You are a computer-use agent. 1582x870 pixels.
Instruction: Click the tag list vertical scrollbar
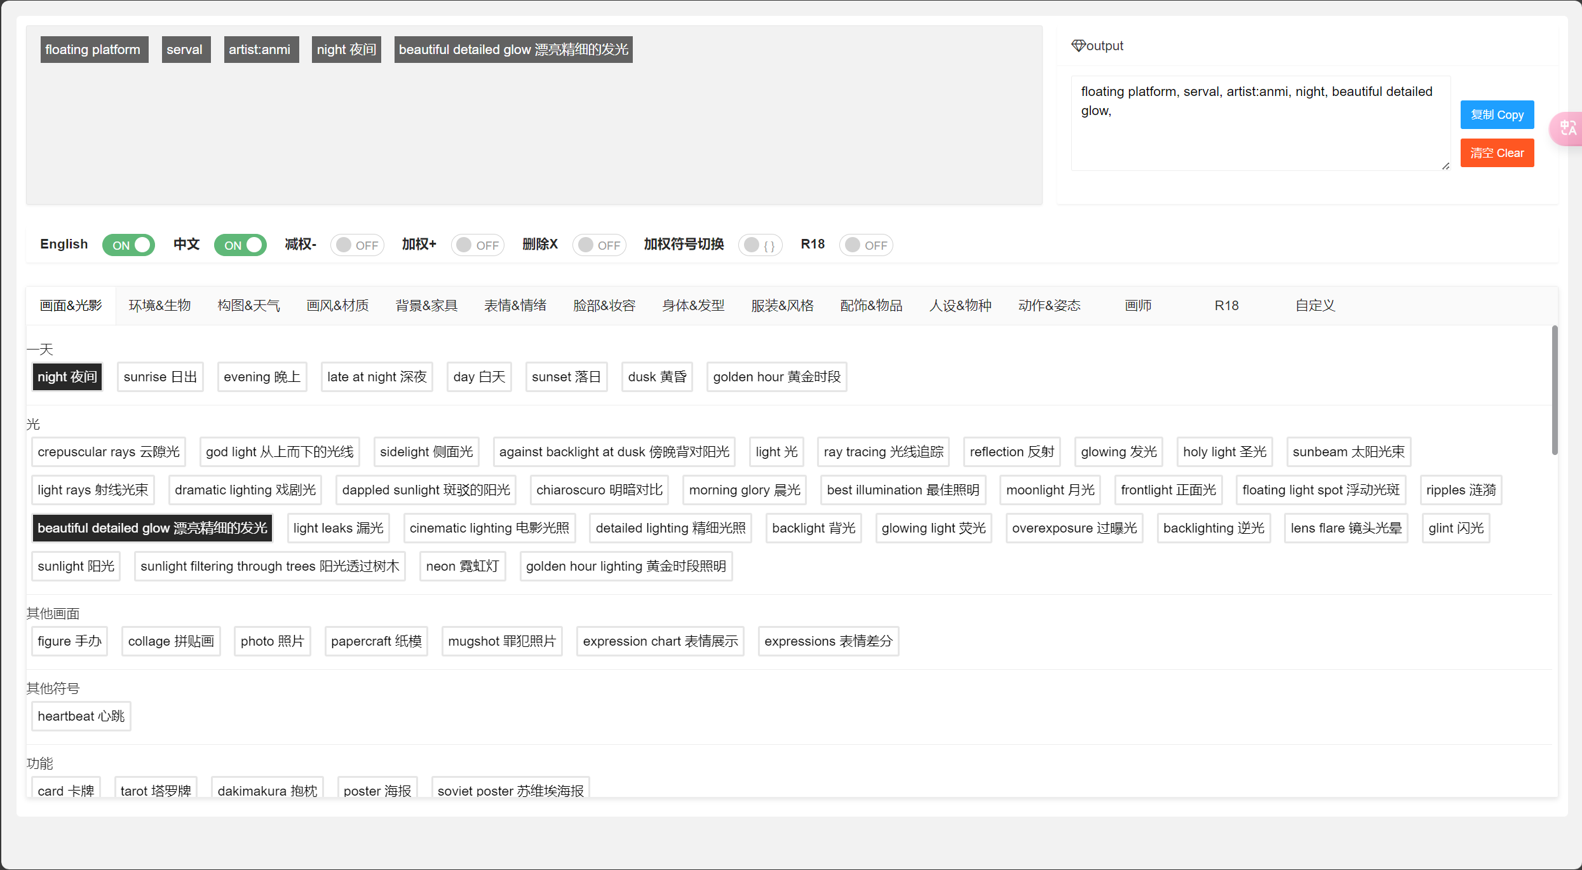point(1554,390)
